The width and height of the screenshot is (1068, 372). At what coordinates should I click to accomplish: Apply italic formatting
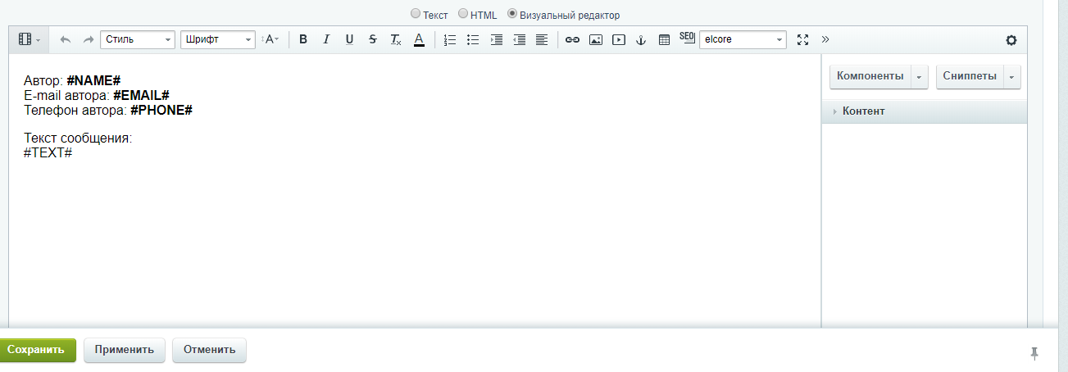coord(326,39)
